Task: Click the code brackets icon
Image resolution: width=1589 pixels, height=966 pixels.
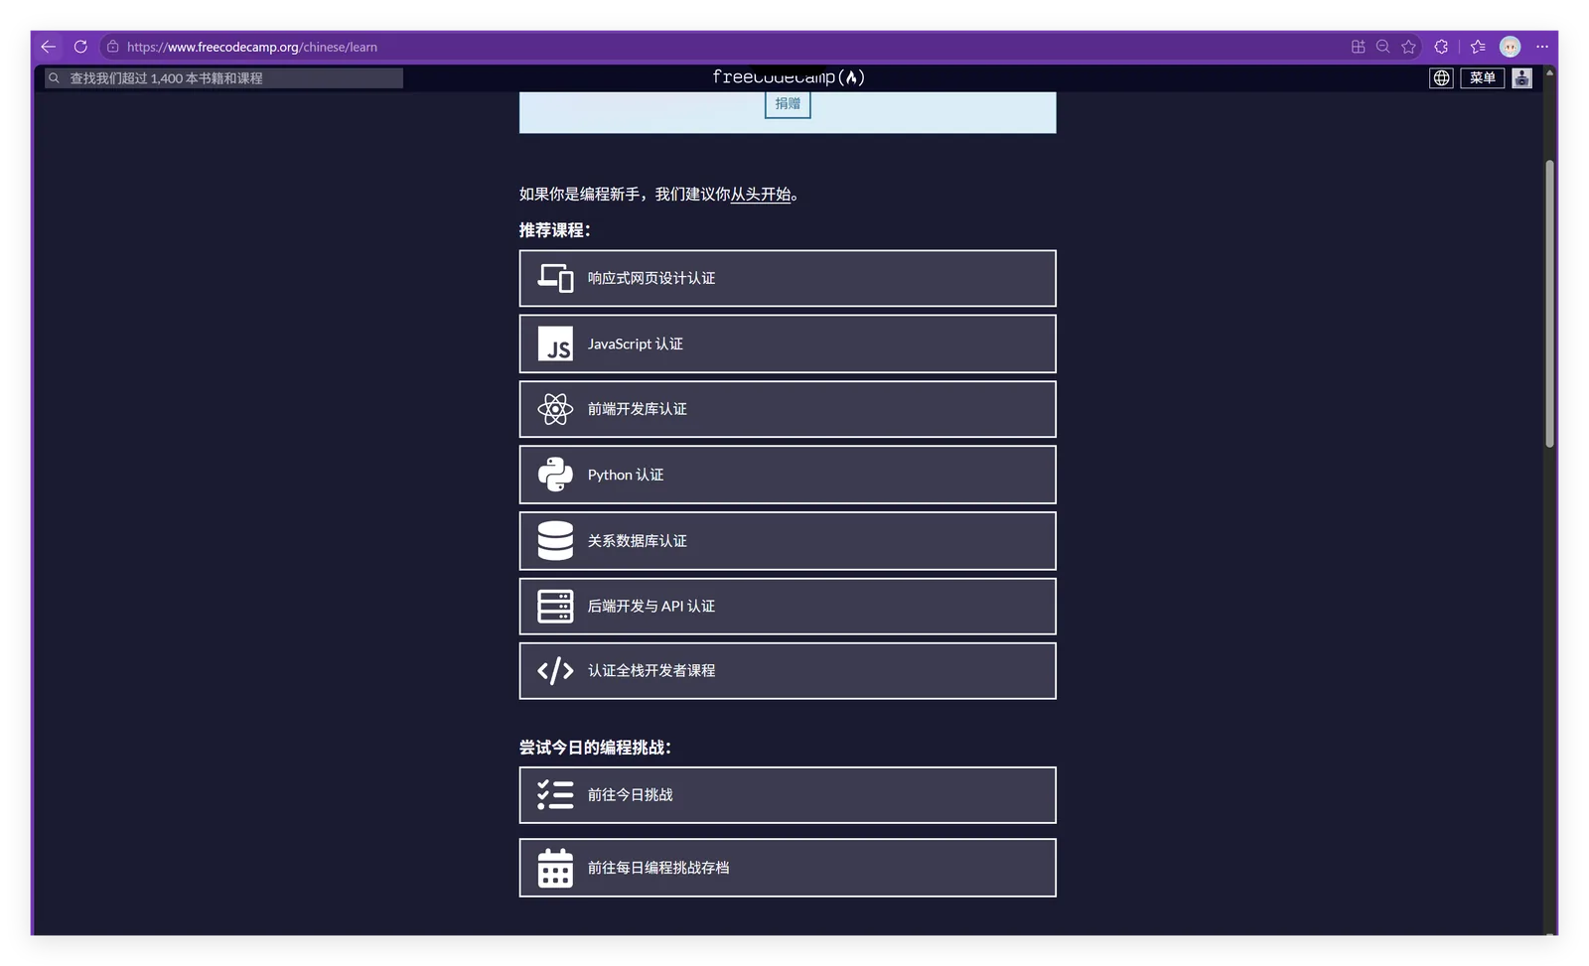Action: click(555, 671)
